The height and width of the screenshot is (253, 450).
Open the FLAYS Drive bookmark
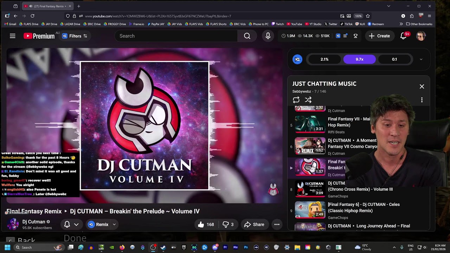point(29,24)
